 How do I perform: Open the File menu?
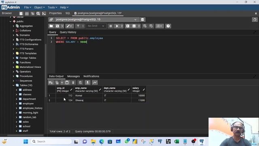[28, 7]
